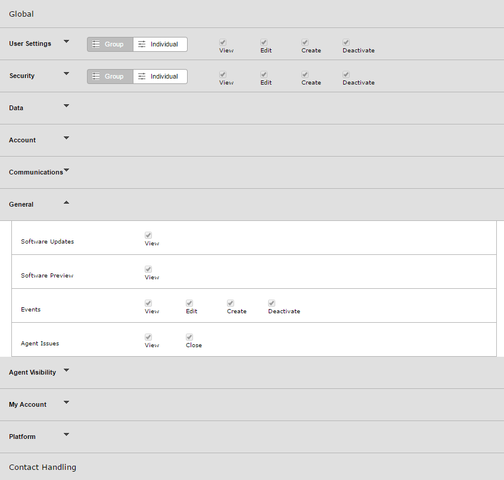The image size is (504, 480).
Task: Toggle User Settings Deactivate checkbox
Action: click(x=346, y=42)
